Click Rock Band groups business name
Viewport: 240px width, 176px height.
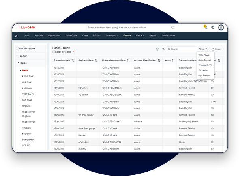point(87,129)
